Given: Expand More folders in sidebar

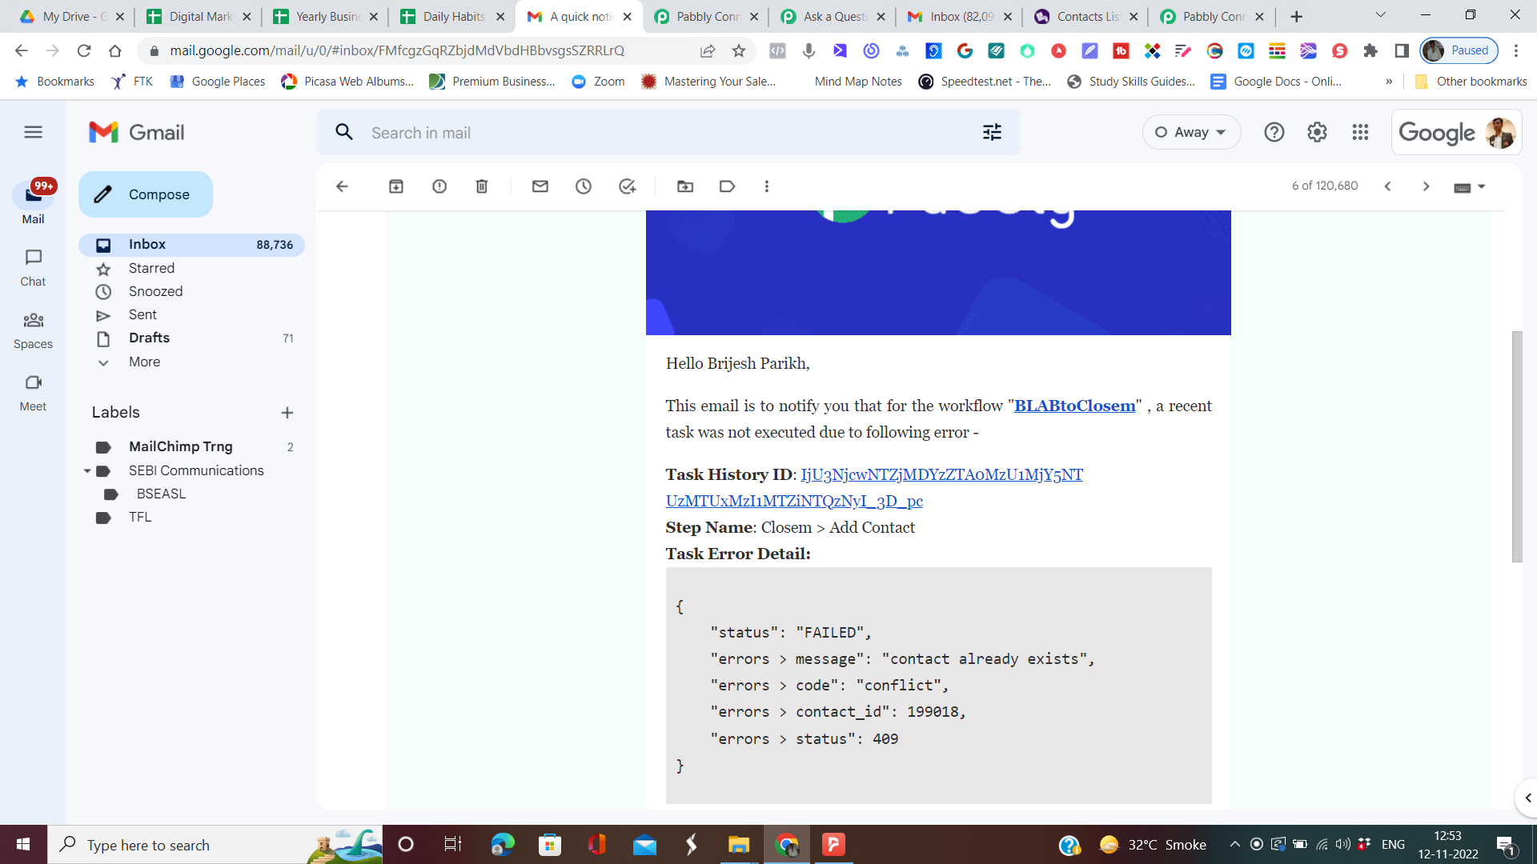Looking at the screenshot, I should (x=144, y=362).
